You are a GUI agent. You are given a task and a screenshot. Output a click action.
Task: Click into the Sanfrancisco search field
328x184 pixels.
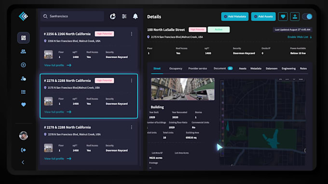coord(72,16)
